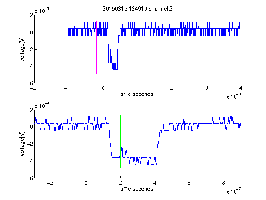266x200 pixels.
Task: Click the plot title '20150315 134910 channel 2'
Action: tap(138, 9)
